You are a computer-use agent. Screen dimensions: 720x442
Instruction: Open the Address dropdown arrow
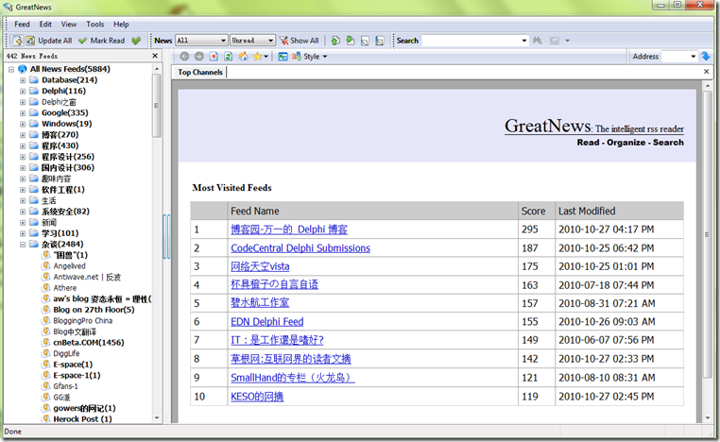693,57
